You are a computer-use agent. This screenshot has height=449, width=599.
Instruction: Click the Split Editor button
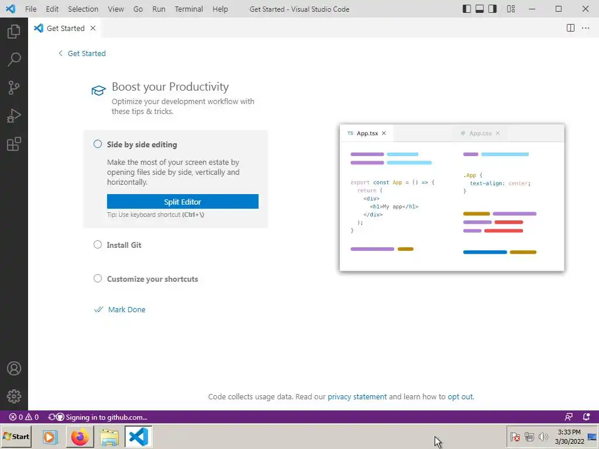tap(183, 202)
